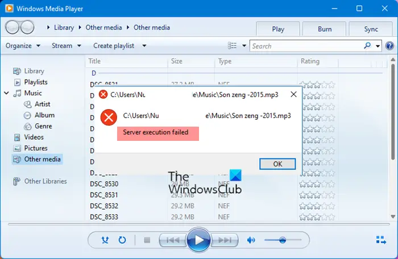This screenshot has height=259, width=398.
Task: Click the Back navigation arrow button
Action: pos(12,27)
